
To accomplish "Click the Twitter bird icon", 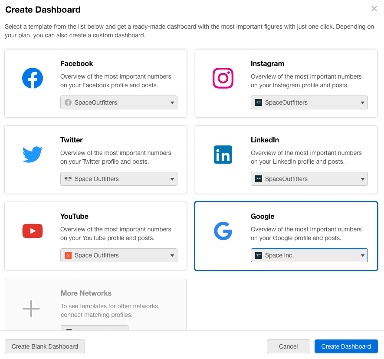I will click(x=33, y=155).
